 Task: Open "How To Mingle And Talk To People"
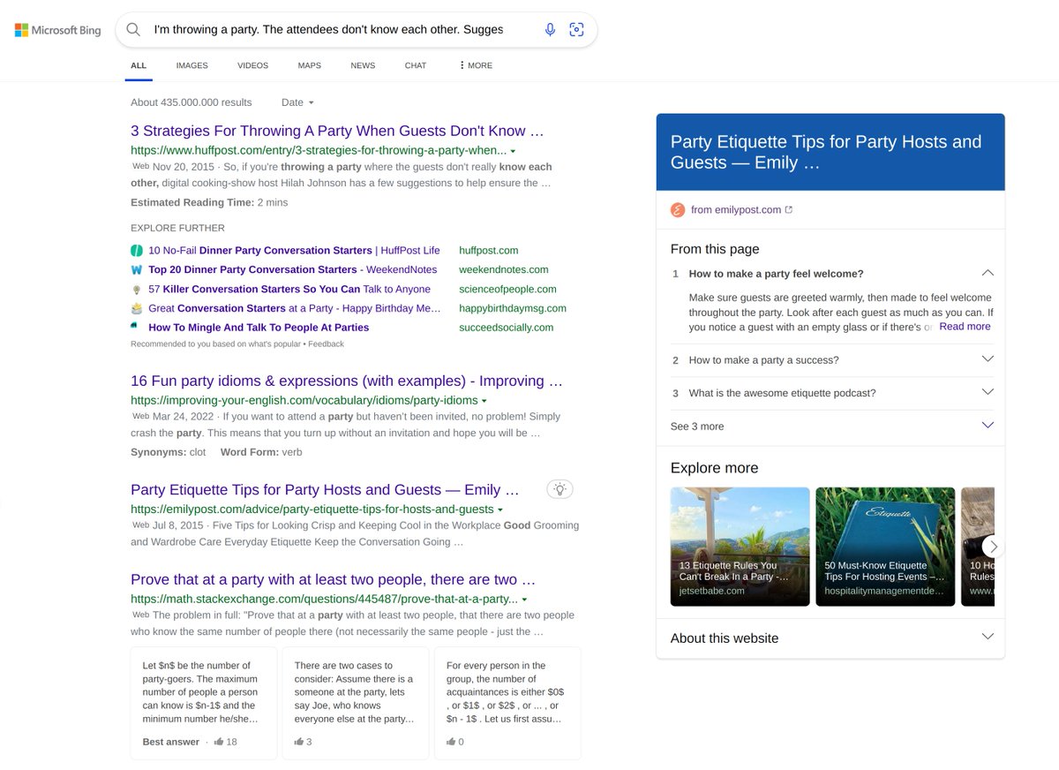point(259,328)
